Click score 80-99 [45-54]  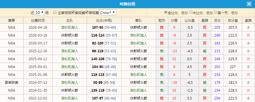[104, 82]
